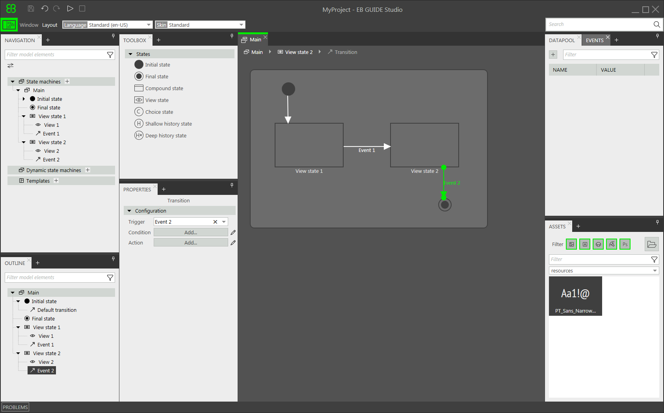Screen dimensions: 664x413
Task: Select Final state in the toolbox
Action: pos(152,76)
